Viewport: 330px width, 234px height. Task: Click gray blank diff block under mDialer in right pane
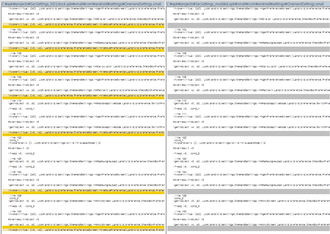249,25
